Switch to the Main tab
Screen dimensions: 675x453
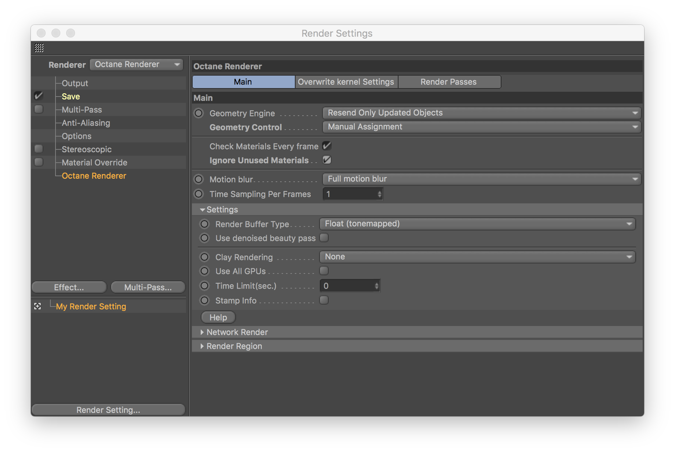click(x=243, y=82)
